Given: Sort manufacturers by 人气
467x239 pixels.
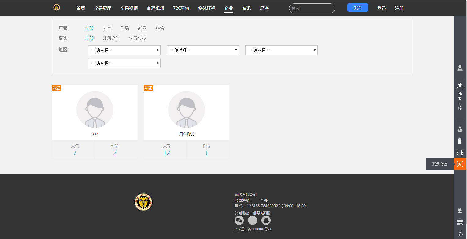Looking at the screenshot, I should point(107,28).
